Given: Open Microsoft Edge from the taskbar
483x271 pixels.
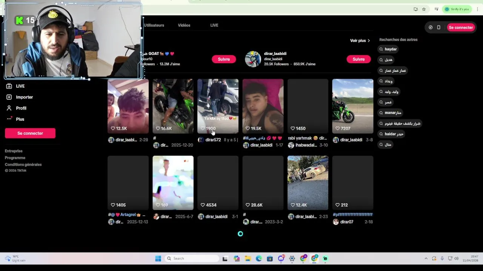Looking at the screenshot, I should (x=258, y=259).
